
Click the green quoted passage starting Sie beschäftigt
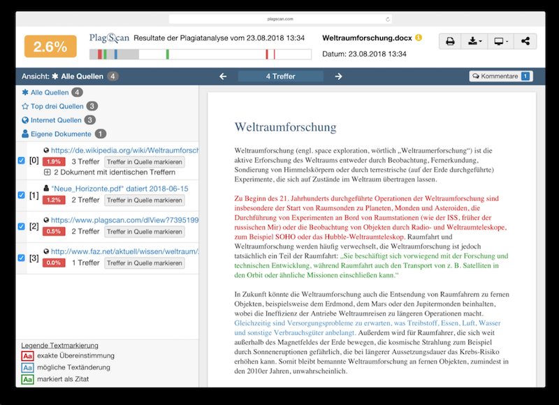pyautogui.click(x=371, y=265)
